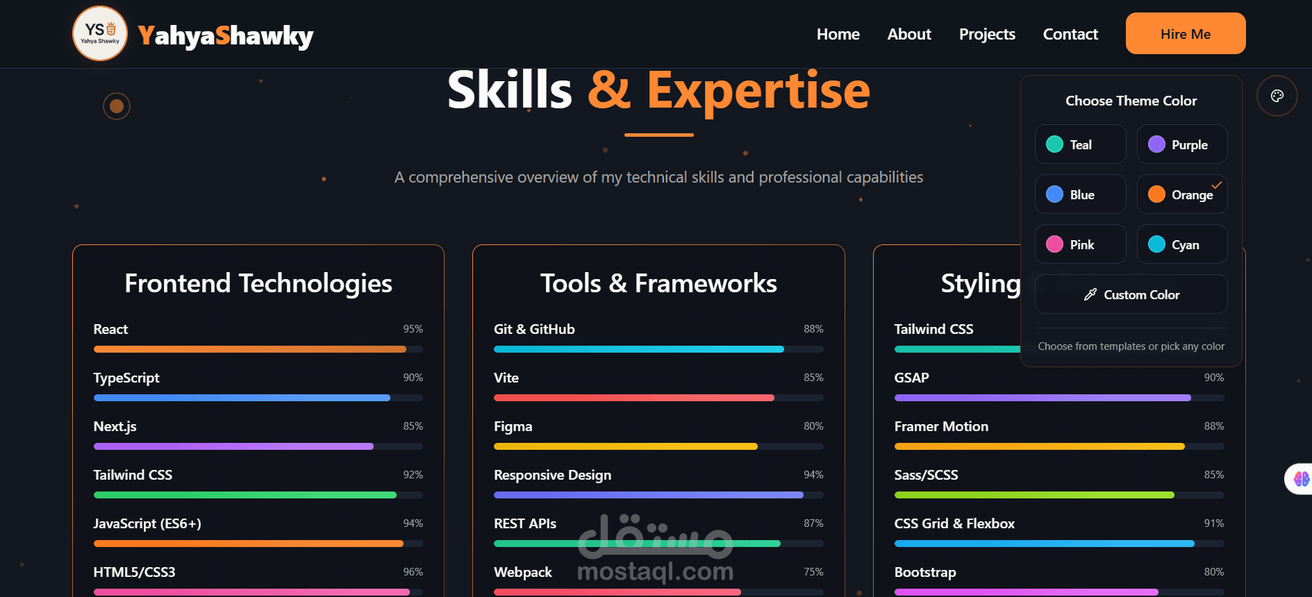Click the Tools & Frameworks heading

(x=658, y=283)
